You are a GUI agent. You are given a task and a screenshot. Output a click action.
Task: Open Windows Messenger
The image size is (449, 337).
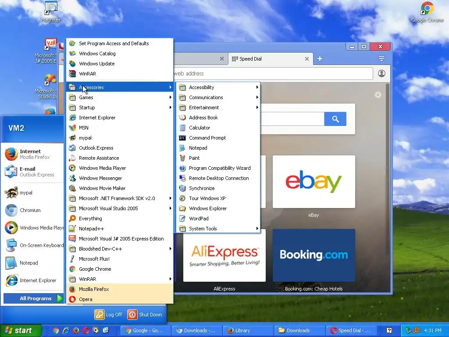coord(120,178)
